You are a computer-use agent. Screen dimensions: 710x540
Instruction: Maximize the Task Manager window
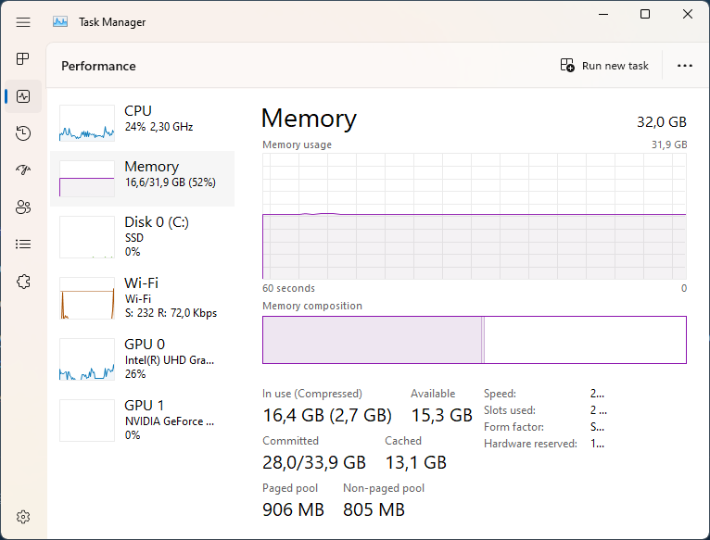645,14
